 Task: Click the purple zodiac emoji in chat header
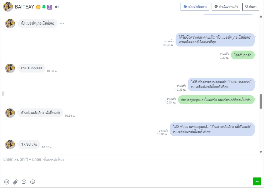pos(50,7)
